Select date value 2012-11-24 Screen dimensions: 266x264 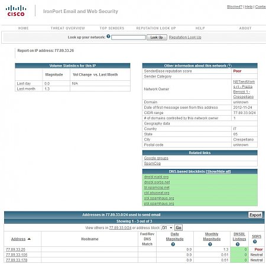[x=242, y=107]
